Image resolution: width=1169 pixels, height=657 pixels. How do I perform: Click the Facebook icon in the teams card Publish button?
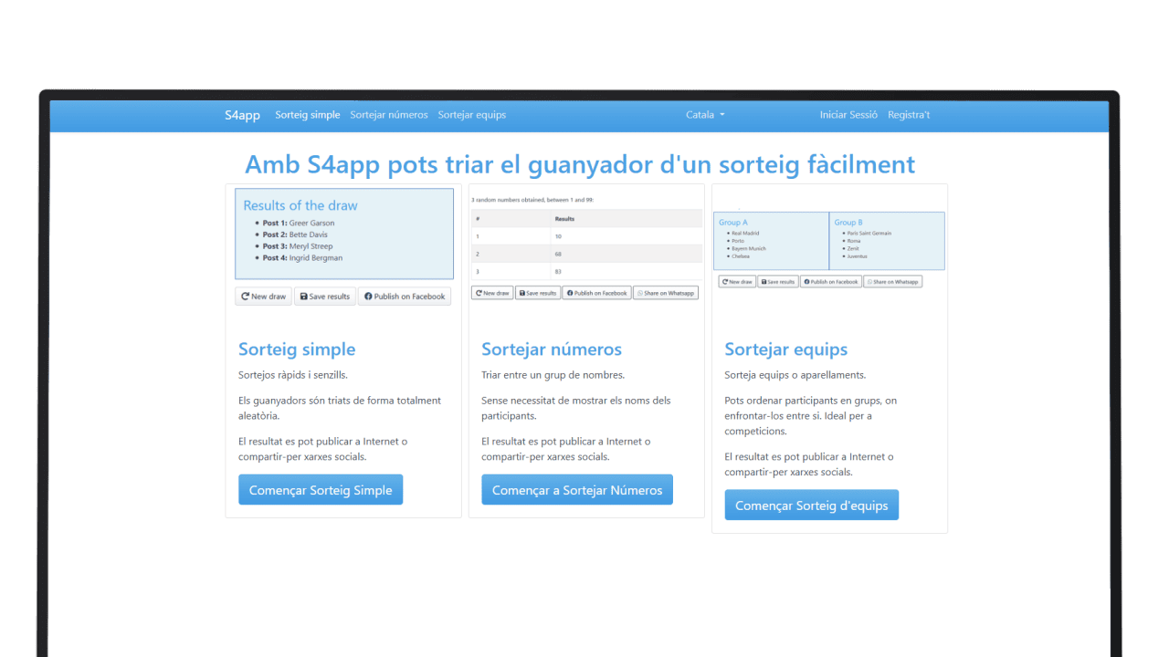click(806, 282)
